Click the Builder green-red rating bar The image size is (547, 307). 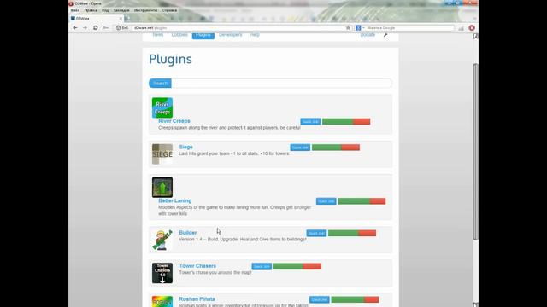352,233
